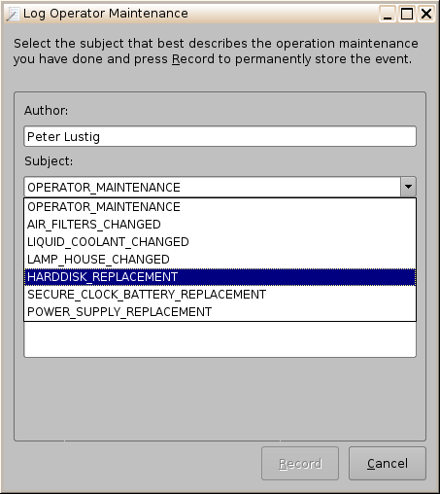The image size is (440, 494).
Task: Choose the highlighted HARDDISK_REPLACEMENT entry
Action: coord(220,277)
